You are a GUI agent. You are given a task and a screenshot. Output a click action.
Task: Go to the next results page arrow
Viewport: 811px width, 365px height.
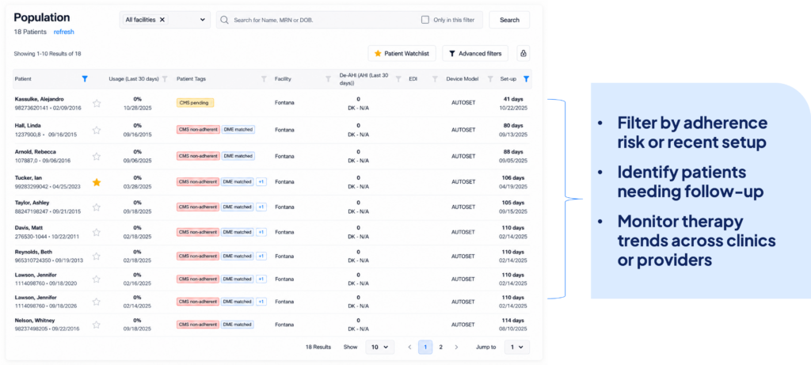pyautogui.click(x=456, y=347)
